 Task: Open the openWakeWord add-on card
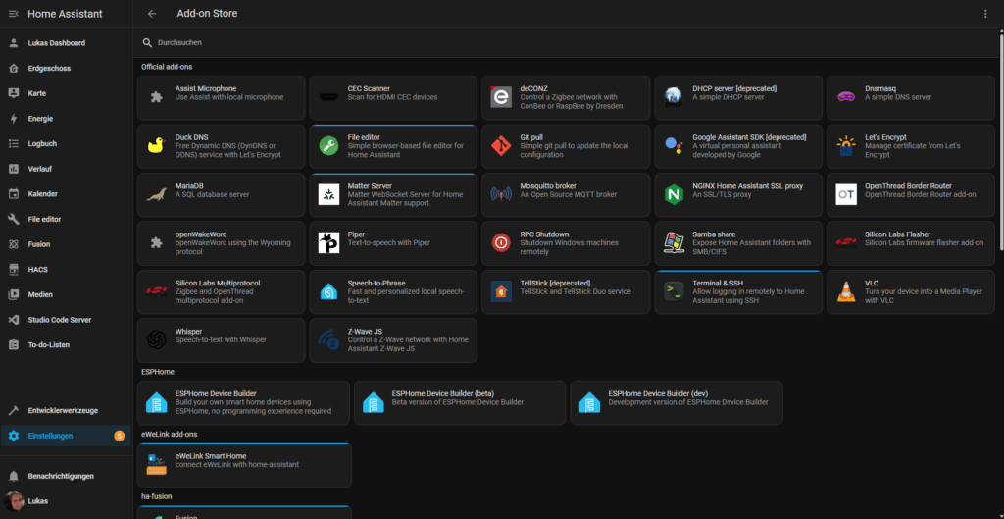(x=221, y=243)
